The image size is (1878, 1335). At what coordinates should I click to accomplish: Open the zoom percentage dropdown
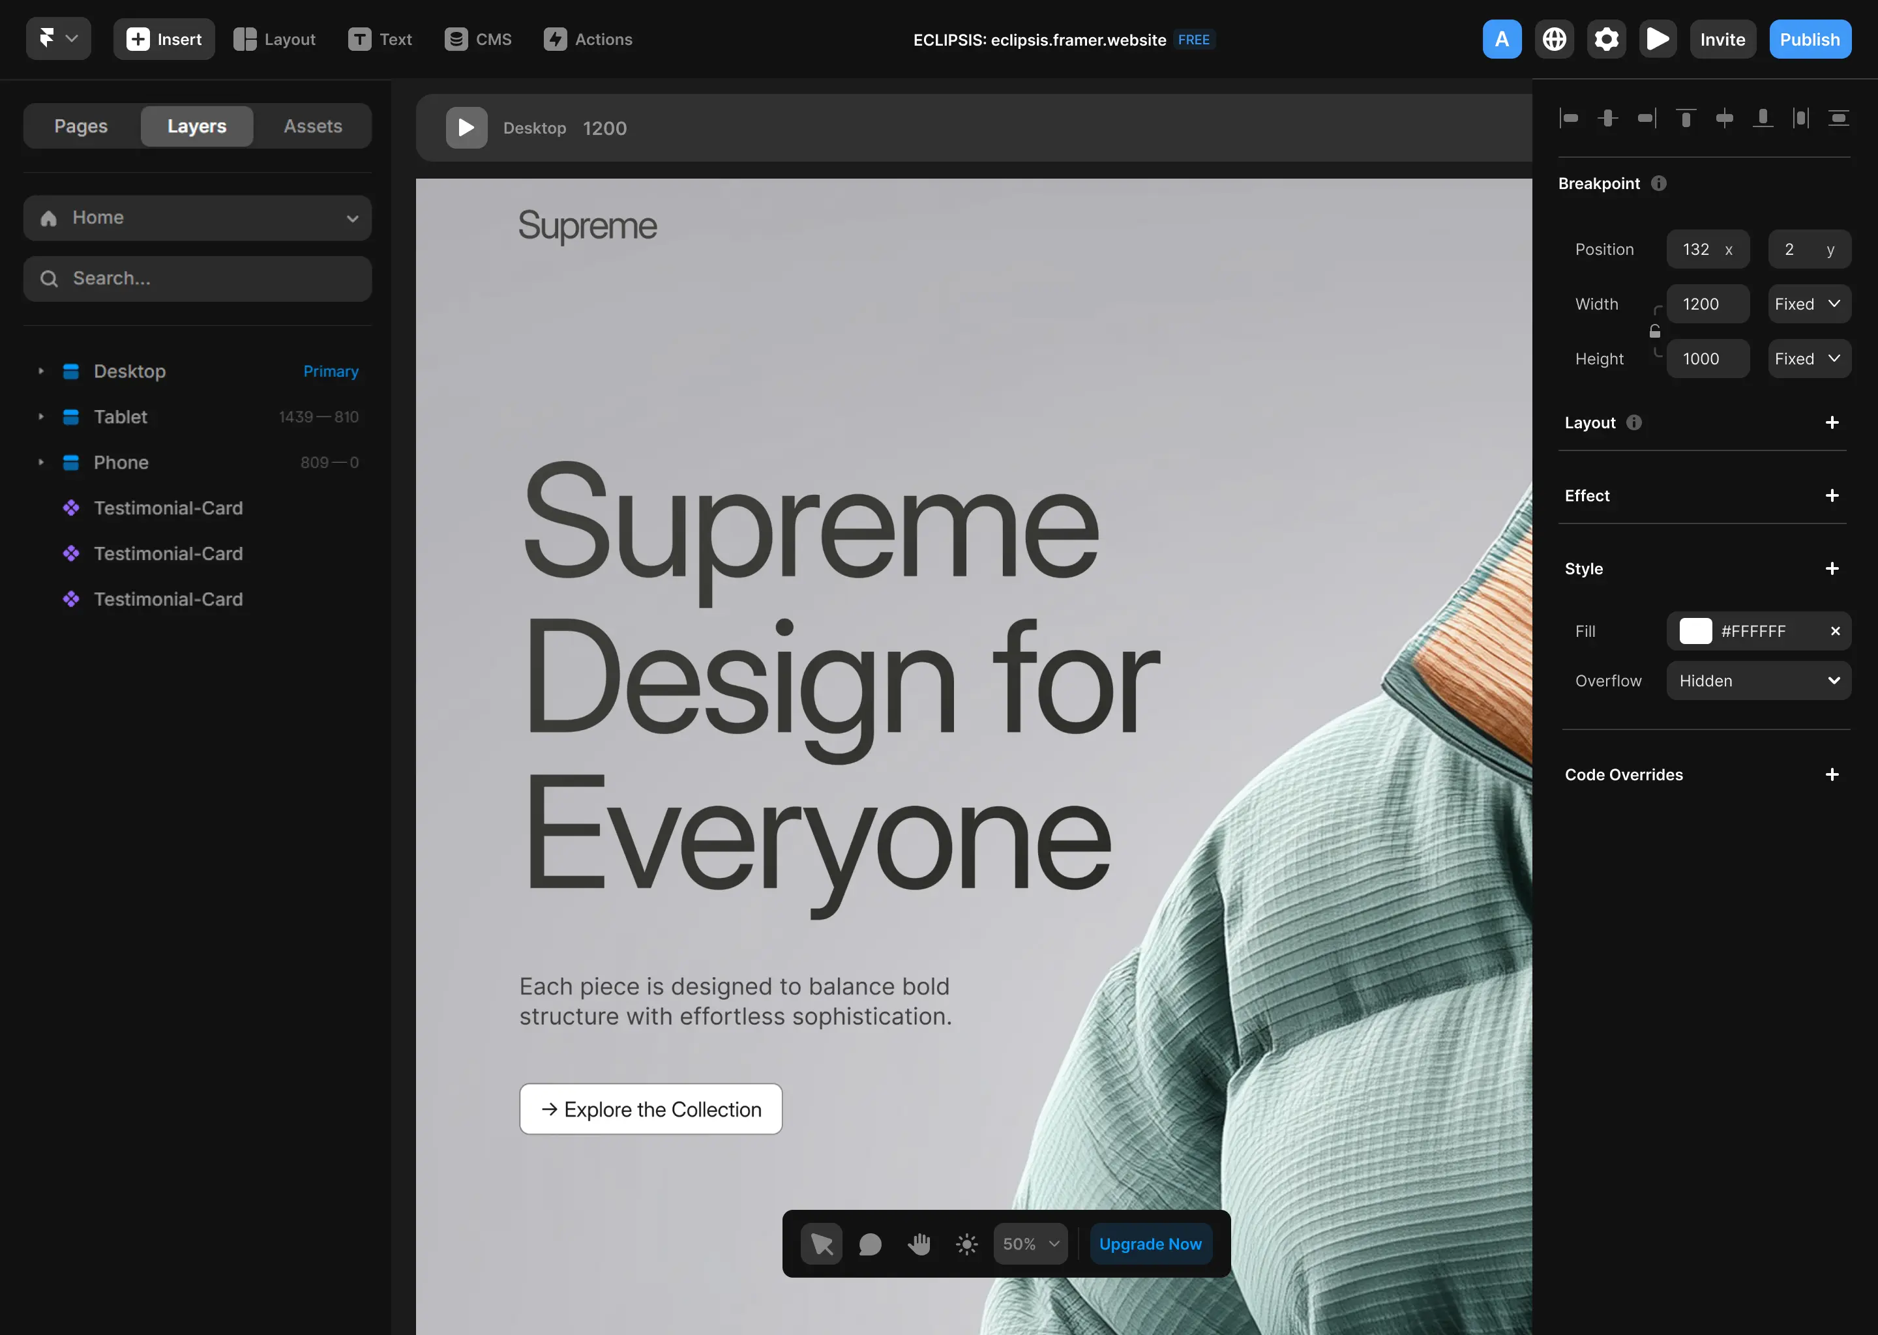coord(1030,1243)
